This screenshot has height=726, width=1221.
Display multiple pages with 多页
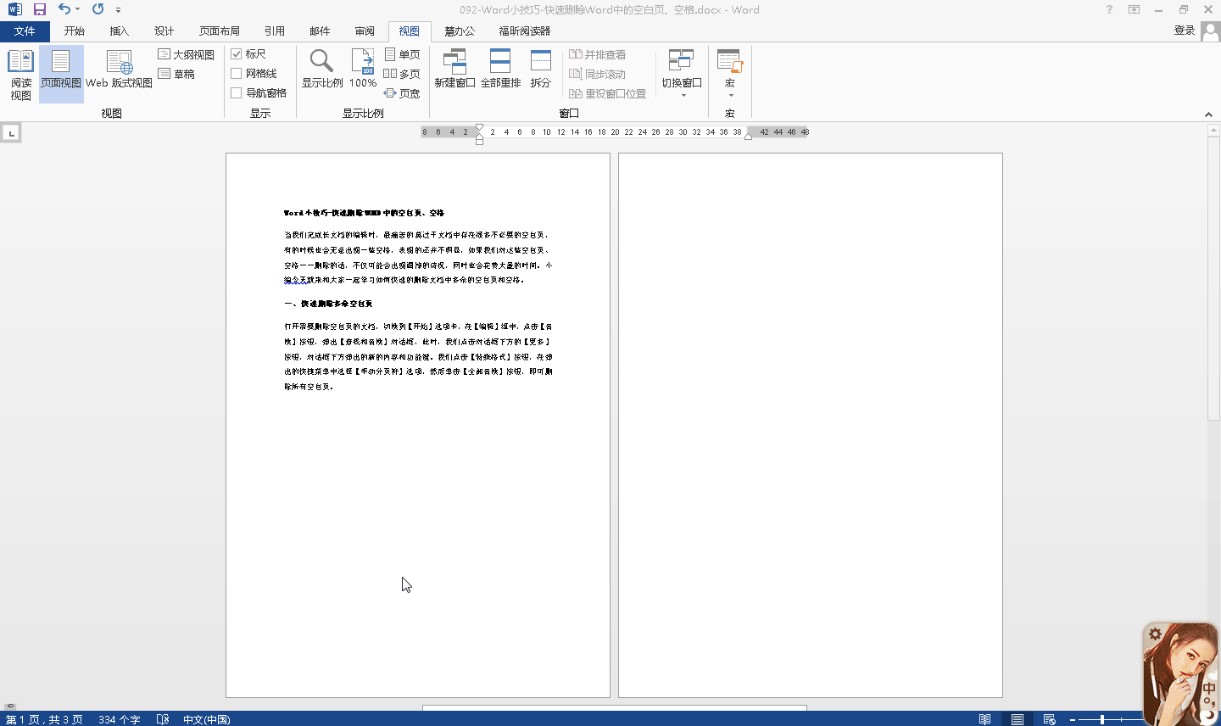(x=399, y=73)
